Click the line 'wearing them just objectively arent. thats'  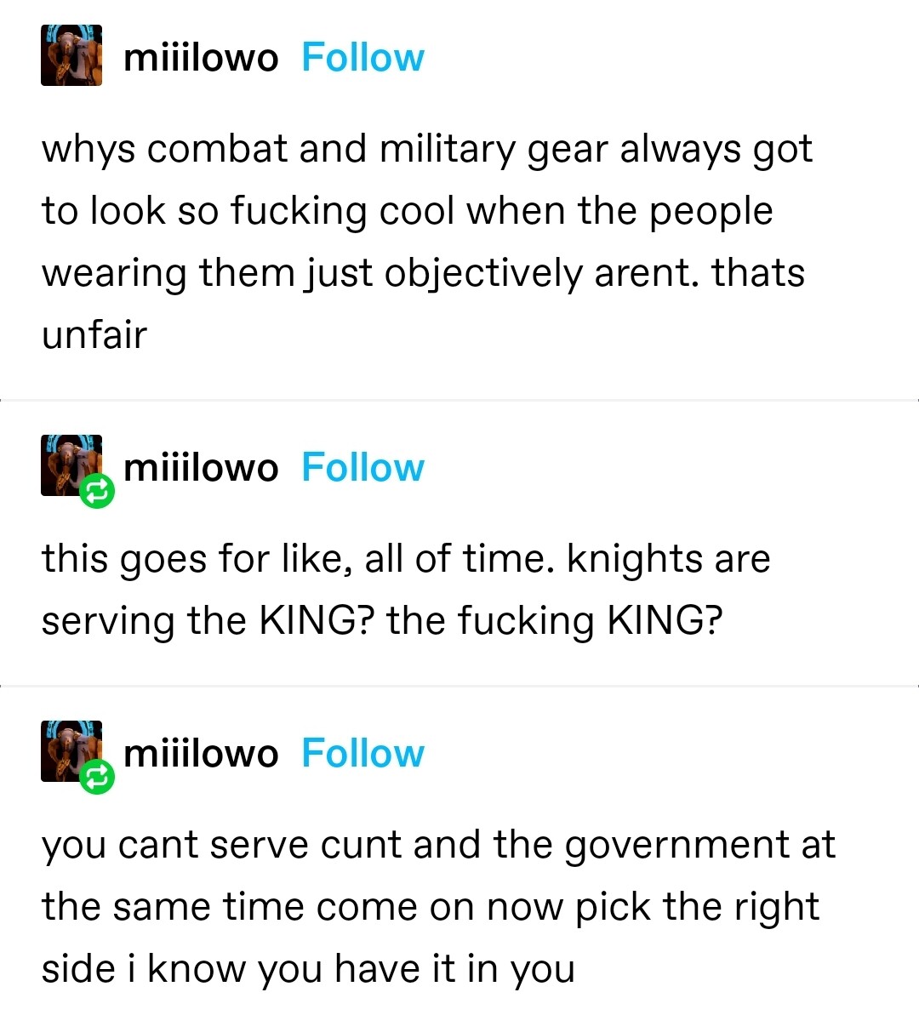click(424, 274)
